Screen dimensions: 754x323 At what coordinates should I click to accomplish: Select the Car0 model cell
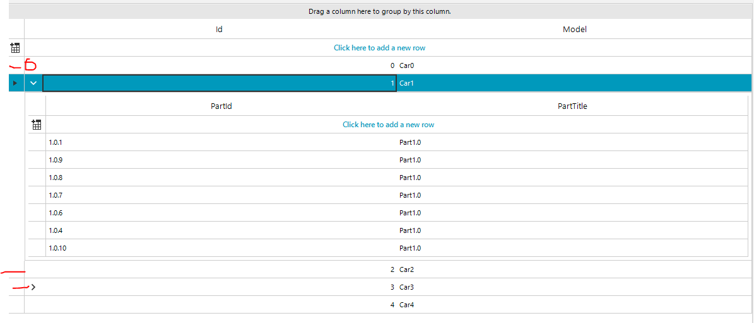tap(407, 65)
